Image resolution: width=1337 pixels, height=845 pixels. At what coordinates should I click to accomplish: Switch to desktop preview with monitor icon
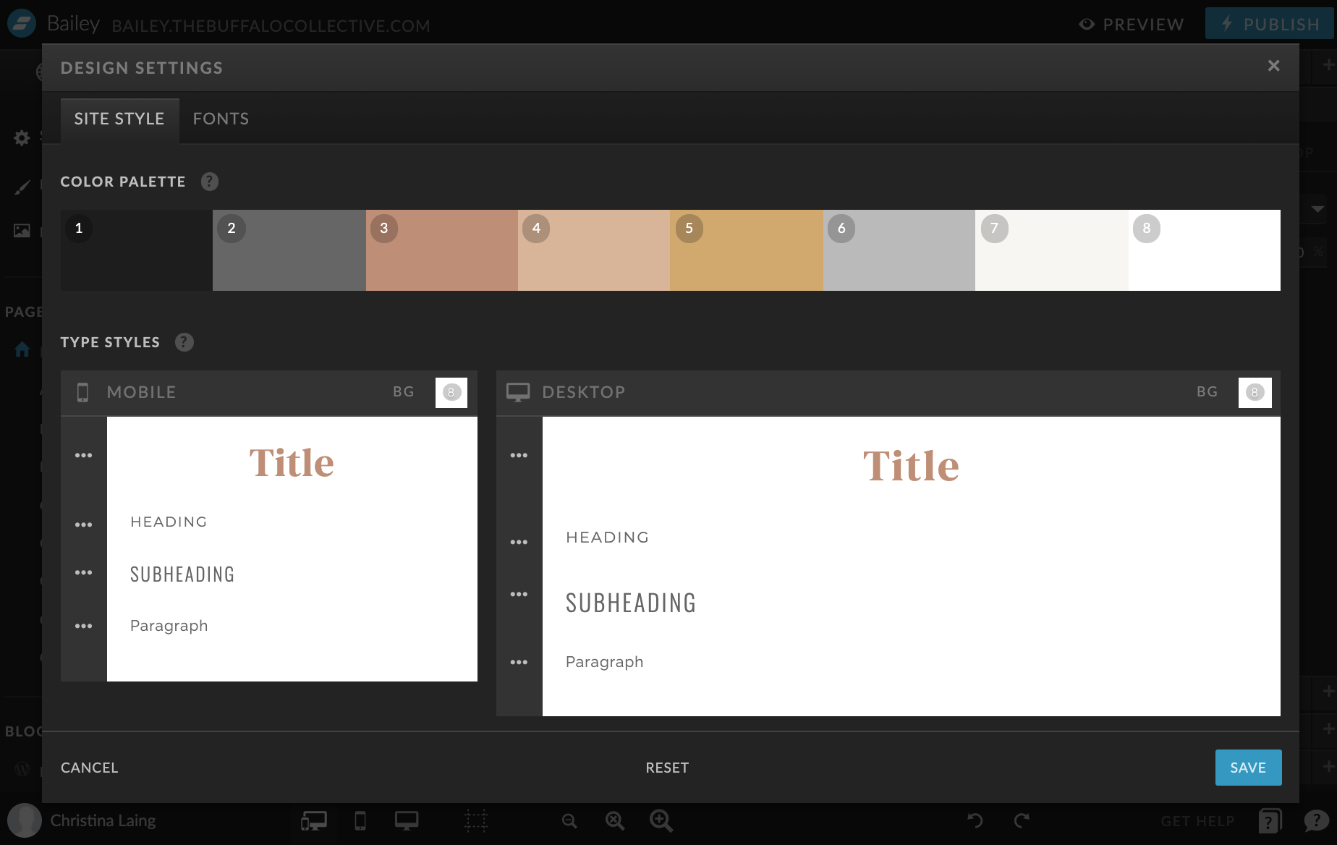[406, 821]
